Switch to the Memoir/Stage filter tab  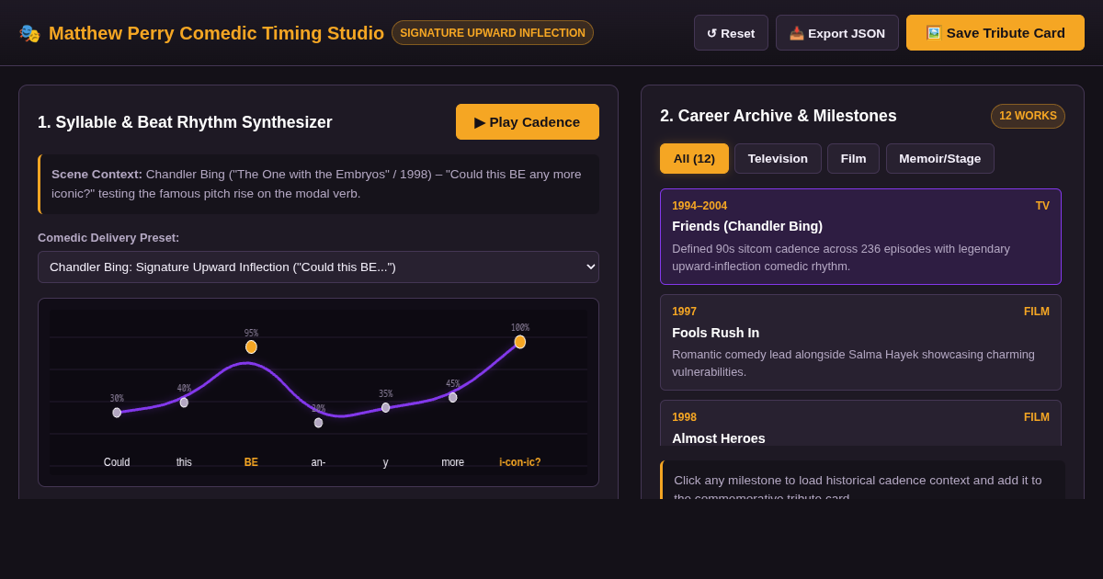tap(939, 158)
